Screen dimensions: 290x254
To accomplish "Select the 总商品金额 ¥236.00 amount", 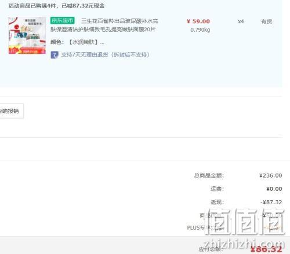I will [271, 175].
